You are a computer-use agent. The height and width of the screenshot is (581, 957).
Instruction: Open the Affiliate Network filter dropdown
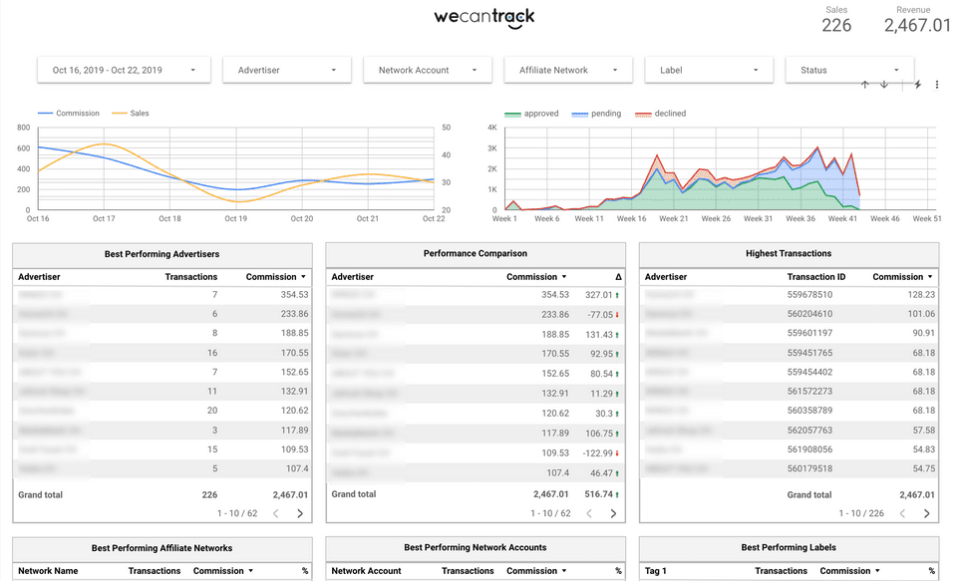[568, 70]
